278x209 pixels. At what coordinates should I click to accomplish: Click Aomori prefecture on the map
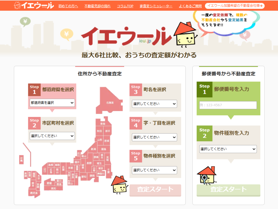click(x=102, y=123)
